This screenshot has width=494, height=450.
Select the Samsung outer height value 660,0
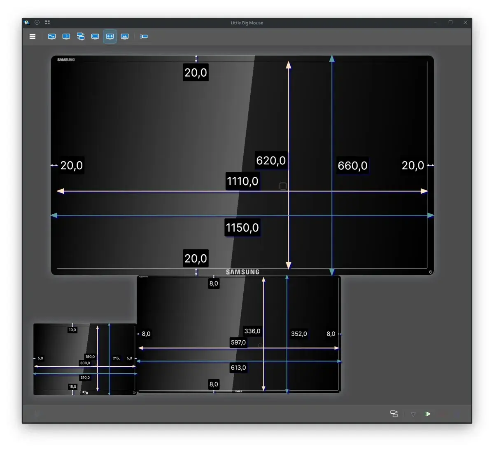pyautogui.click(x=352, y=166)
